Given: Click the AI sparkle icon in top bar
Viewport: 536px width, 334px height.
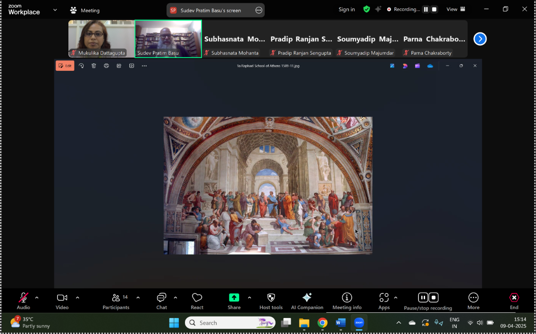Looking at the screenshot, I should pos(378,9).
